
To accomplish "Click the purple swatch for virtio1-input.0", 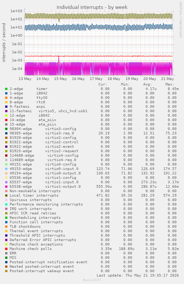I will [x=6, y=182].
